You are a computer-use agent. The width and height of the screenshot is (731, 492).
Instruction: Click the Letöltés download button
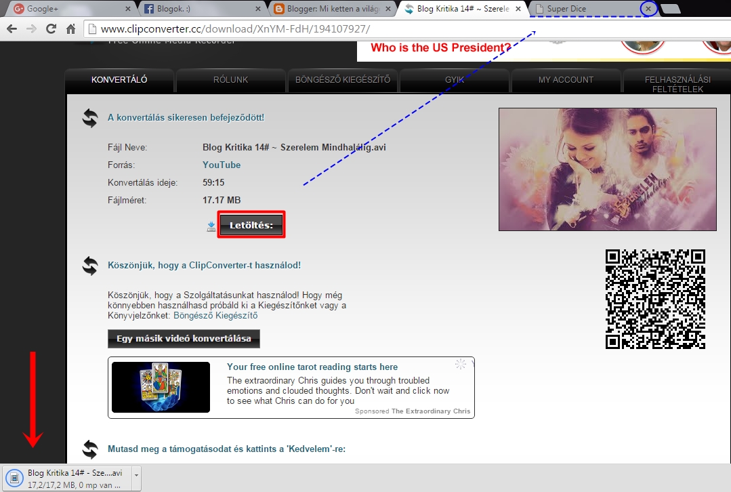251,225
